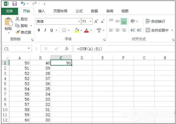Click the Cancel X formula icon
The image size is (176, 124).
[46, 49]
